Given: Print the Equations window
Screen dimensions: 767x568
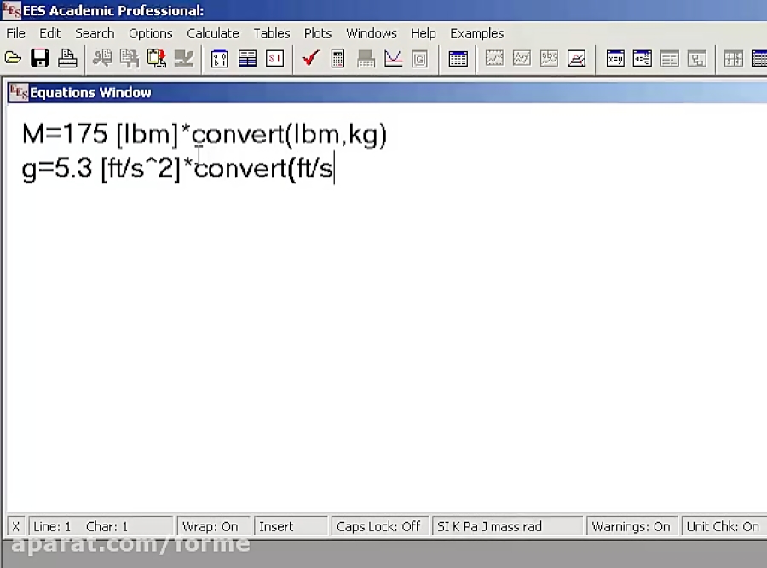Looking at the screenshot, I should point(67,57).
